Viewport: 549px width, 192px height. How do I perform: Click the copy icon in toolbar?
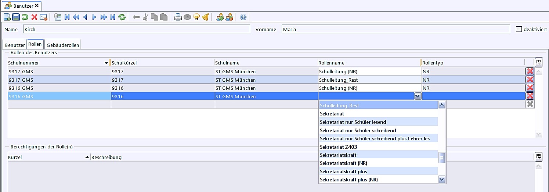pyautogui.click(x=155, y=17)
